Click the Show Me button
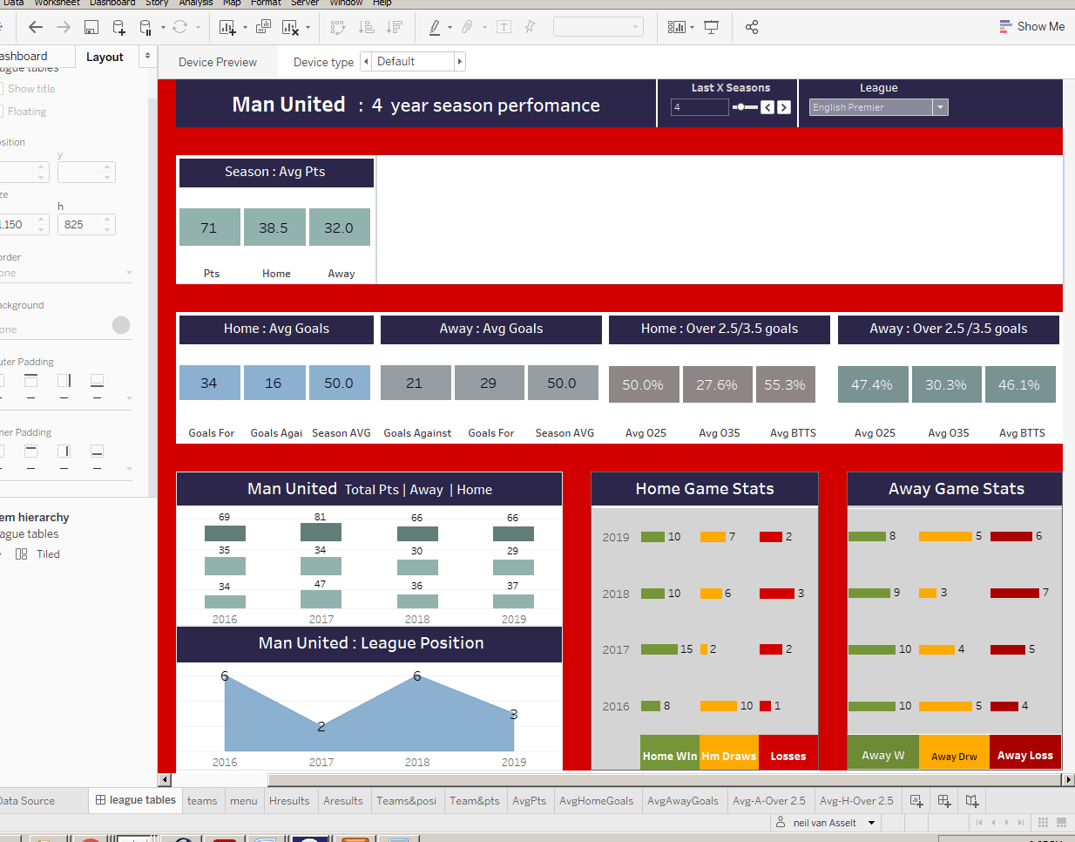The height and width of the screenshot is (842, 1075). (x=1033, y=26)
